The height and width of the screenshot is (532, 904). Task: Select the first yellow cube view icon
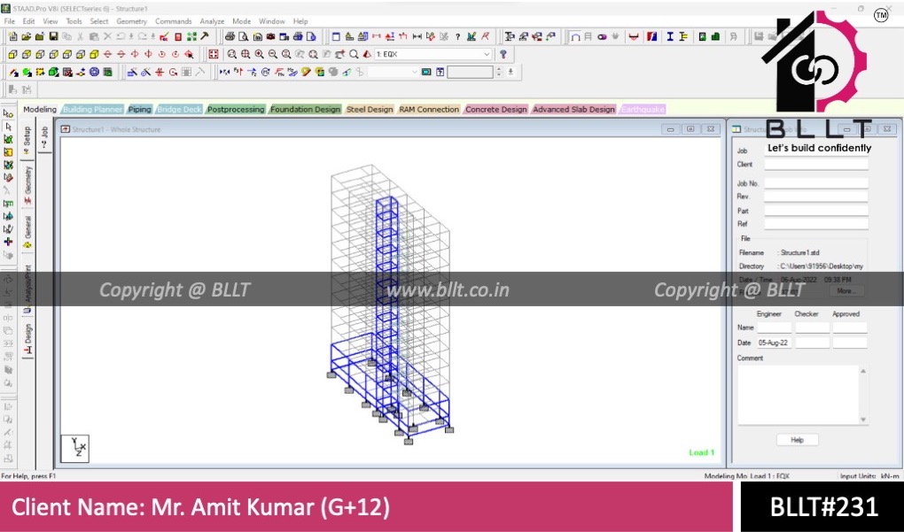(x=12, y=54)
